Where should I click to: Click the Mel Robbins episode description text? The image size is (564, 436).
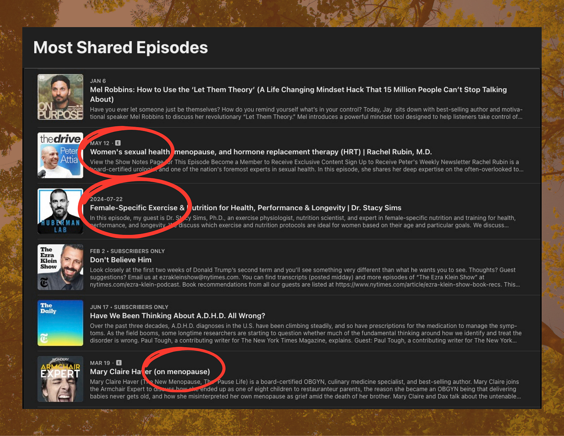(x=306, y=113)
